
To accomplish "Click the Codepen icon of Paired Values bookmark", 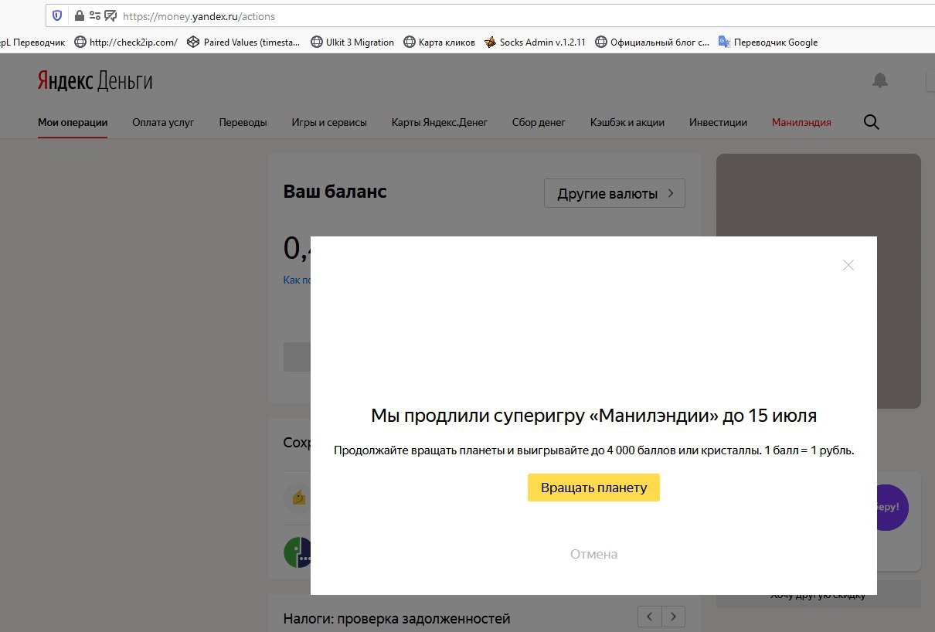I will pos(193,42).
